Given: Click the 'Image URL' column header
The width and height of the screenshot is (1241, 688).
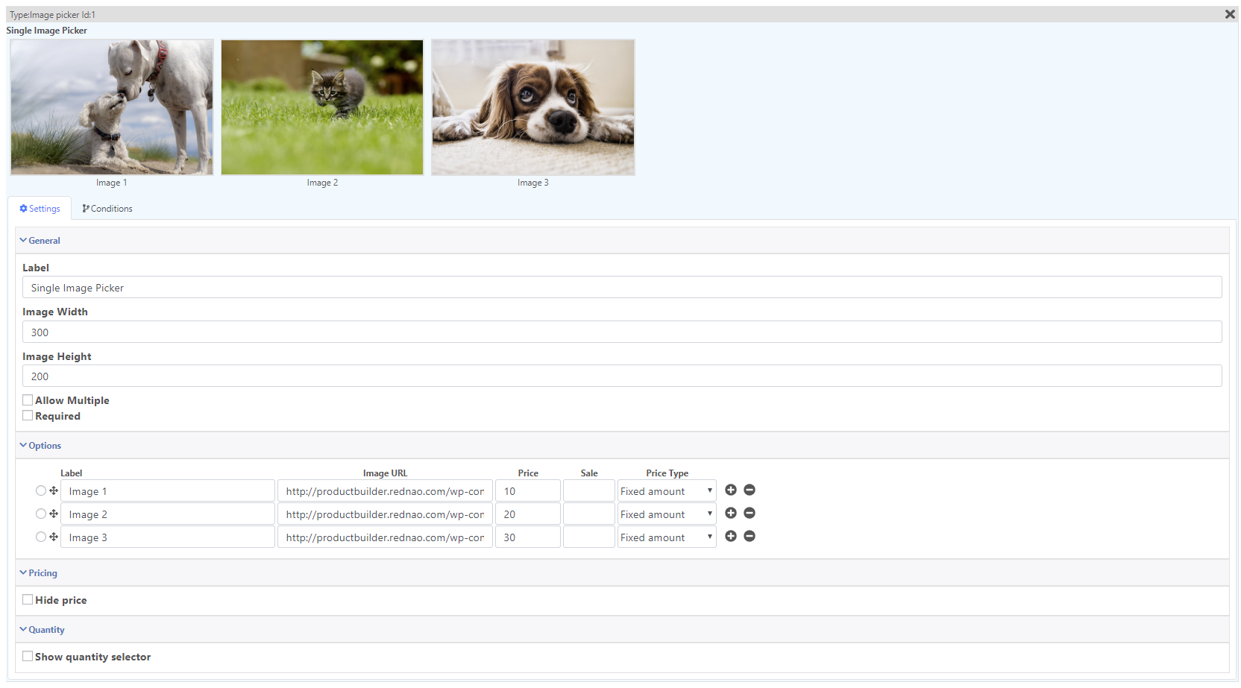Looking at the screenshot, I should tap(385, 473).
